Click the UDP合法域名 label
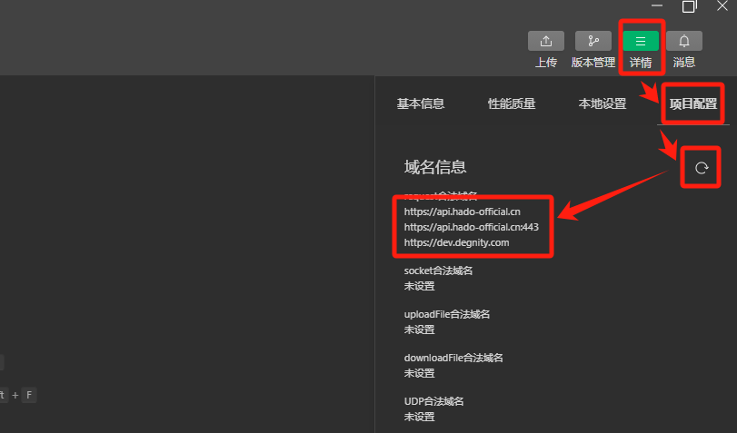The image size is (737, 433). [433, 401]
